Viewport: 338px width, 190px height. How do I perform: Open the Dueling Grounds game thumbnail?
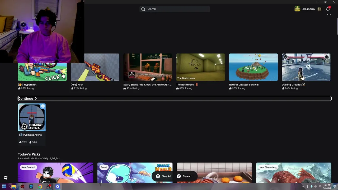click(306, 67)
